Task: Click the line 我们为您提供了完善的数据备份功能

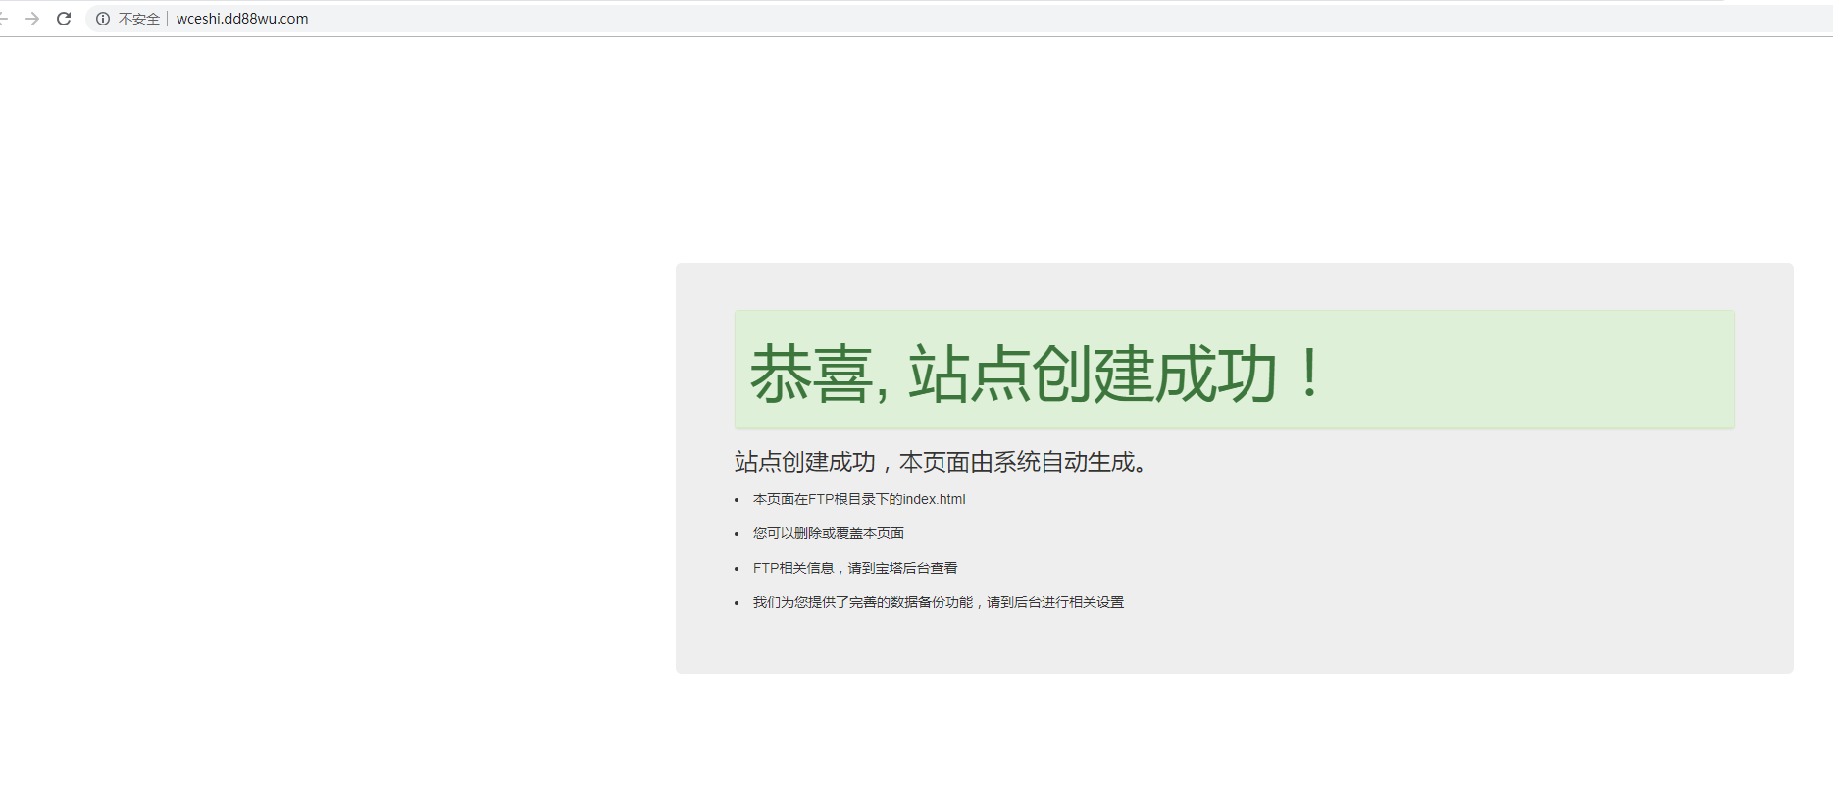Action: click(863, 602)
